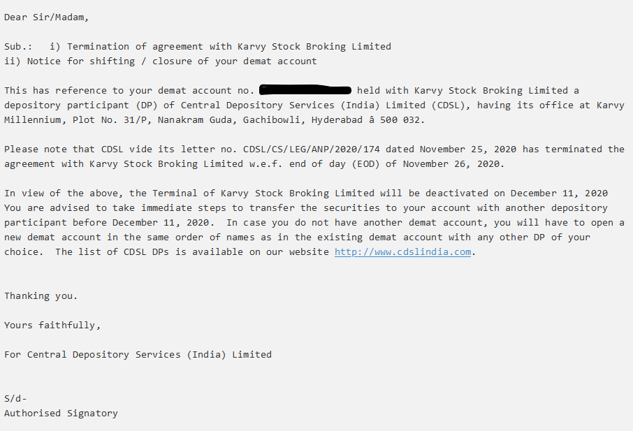633x431 pixels.
Task: Click the phrase 'end of day (EOD)'
Action: pos(334,164)
